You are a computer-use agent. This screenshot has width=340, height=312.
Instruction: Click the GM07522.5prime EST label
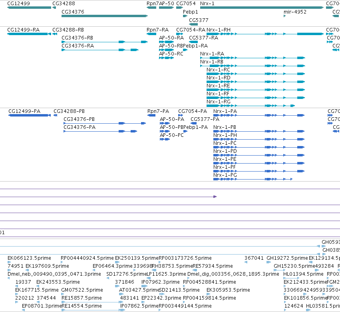tap(82, 290)
